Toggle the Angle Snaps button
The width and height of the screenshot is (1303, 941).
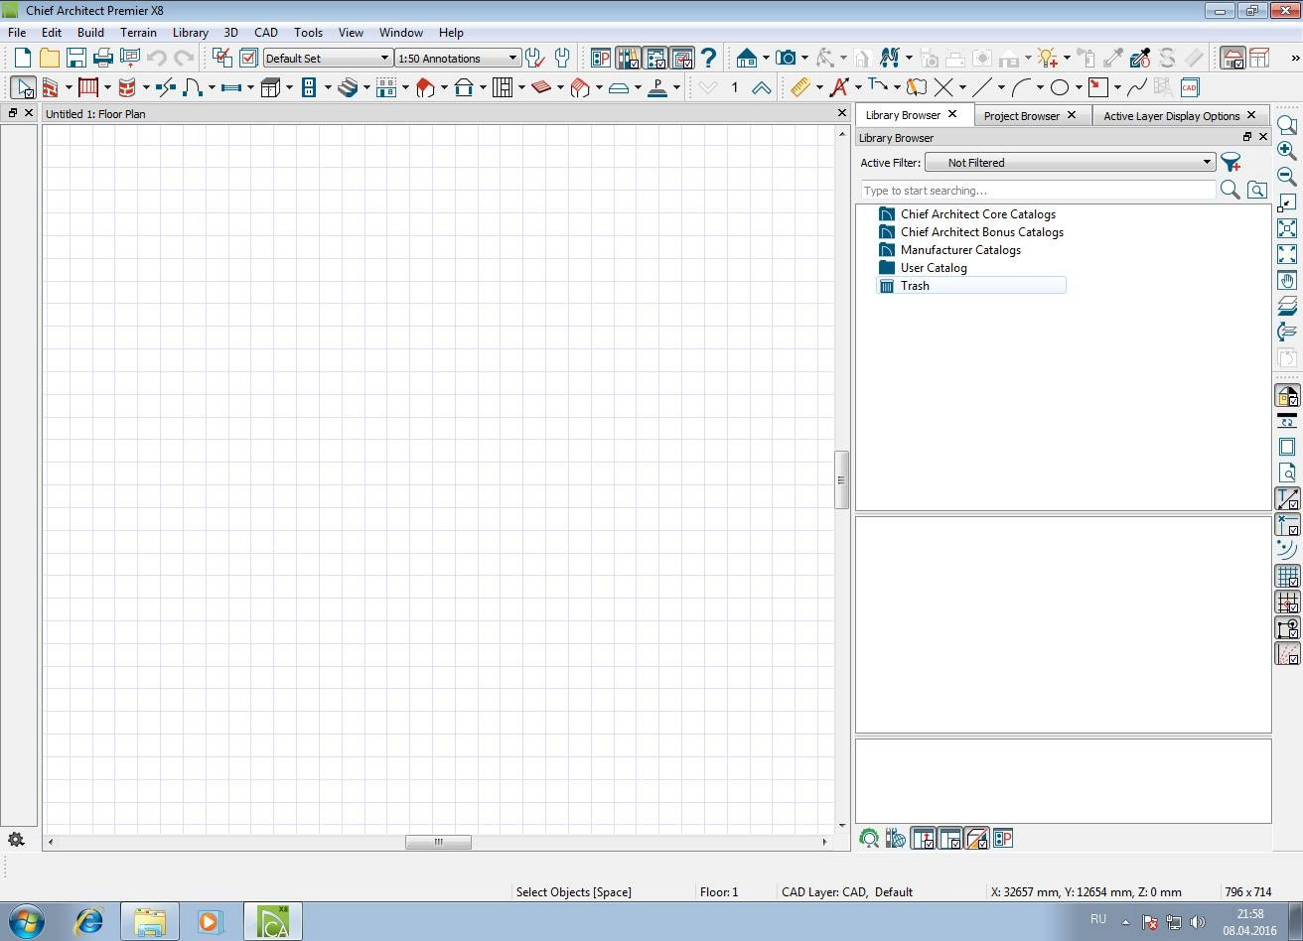1287,654
